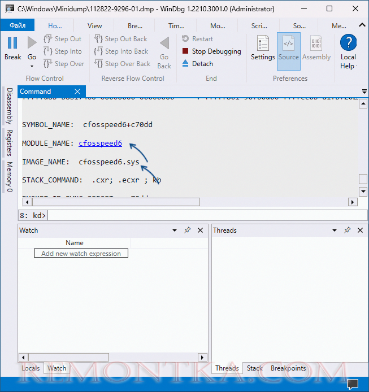Click the Watch panel horizontal scrollbar thumb

68,357
